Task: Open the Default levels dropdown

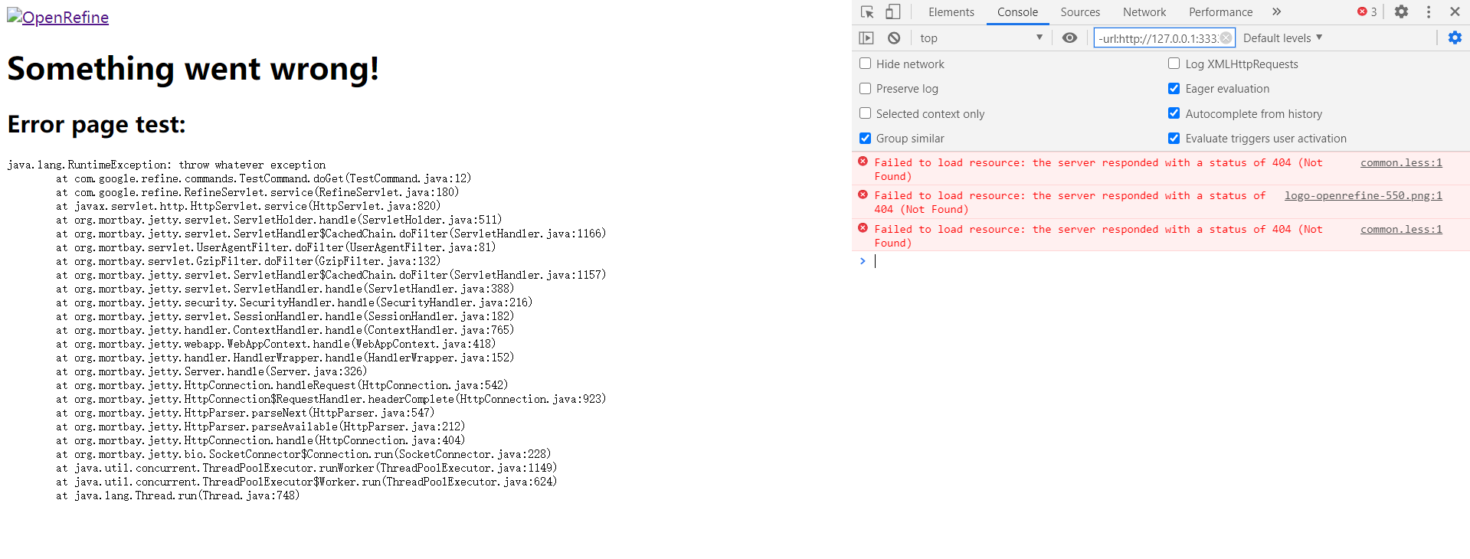Action: point(1283,38)
